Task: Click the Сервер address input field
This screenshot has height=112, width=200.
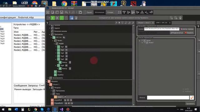Action: (x=162, y=29)
